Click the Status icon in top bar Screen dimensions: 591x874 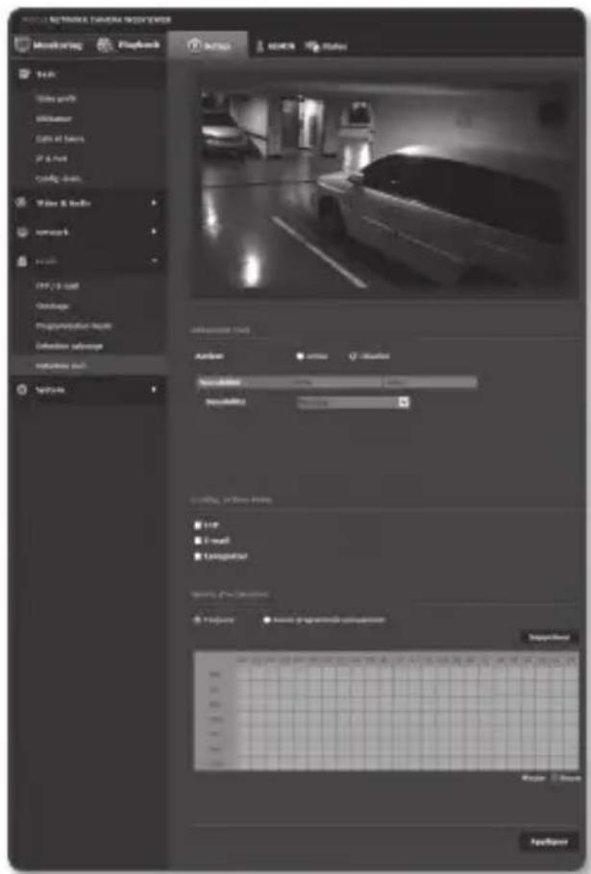click(x=312, y=46)
